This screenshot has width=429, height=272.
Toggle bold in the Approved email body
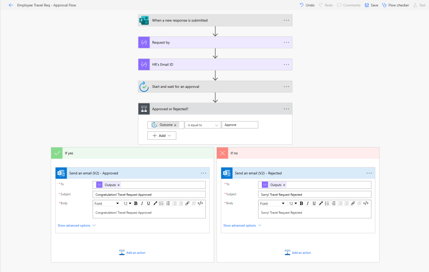[x=136, y=203]
